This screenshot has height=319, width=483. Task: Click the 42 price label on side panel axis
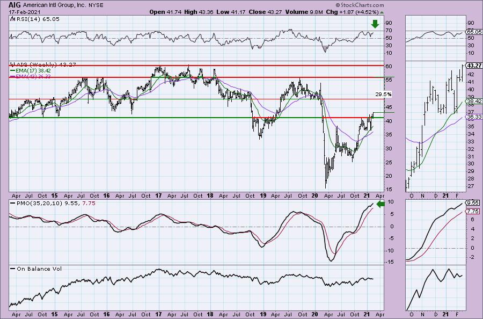[x=470, y=74]
